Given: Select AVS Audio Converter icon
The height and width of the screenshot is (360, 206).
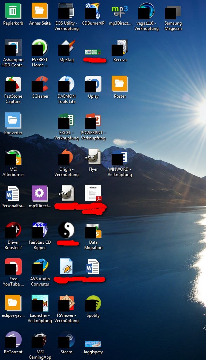Looking at the screenshot, I should [40, 266].
